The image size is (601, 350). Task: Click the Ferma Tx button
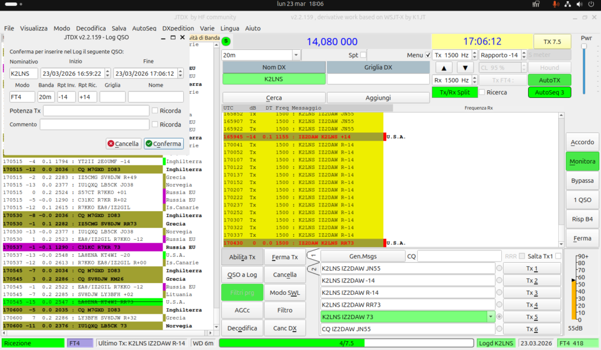(x=285, y=257)
